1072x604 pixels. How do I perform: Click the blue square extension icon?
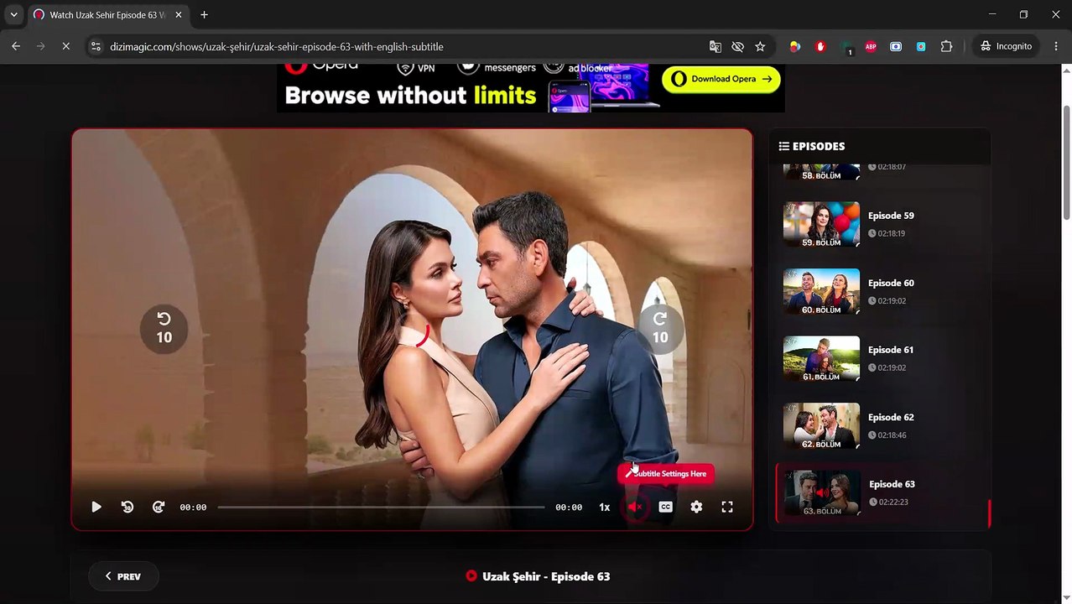pyautogui.click(x=896, y=46)
